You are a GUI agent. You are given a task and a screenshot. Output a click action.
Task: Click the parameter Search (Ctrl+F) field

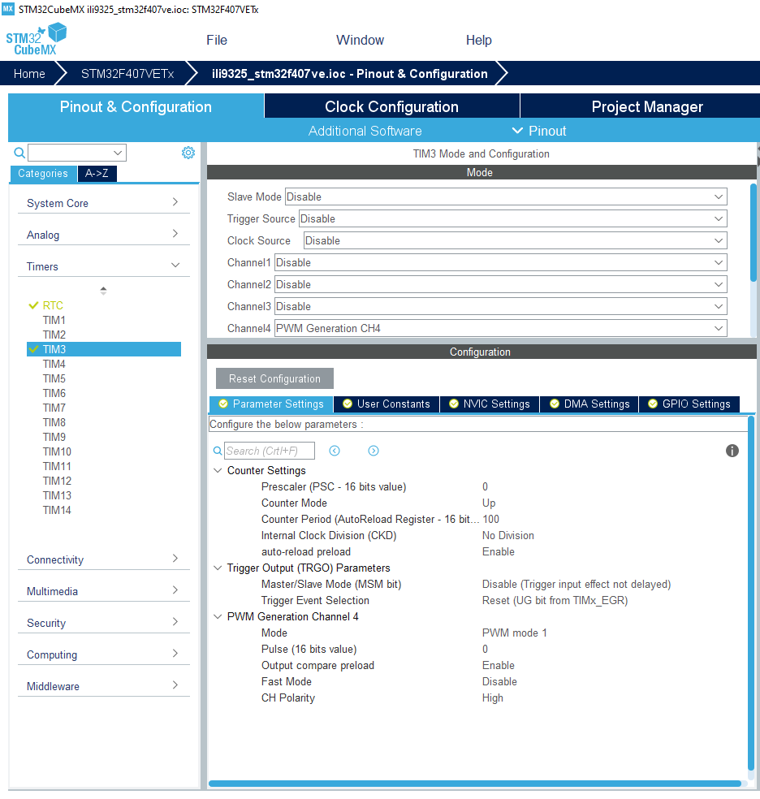click(x=270, y=451)
